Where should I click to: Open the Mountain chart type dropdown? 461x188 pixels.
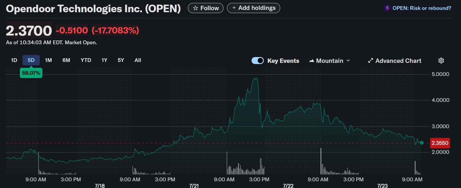pyautogui.click(x=330, y=61)
